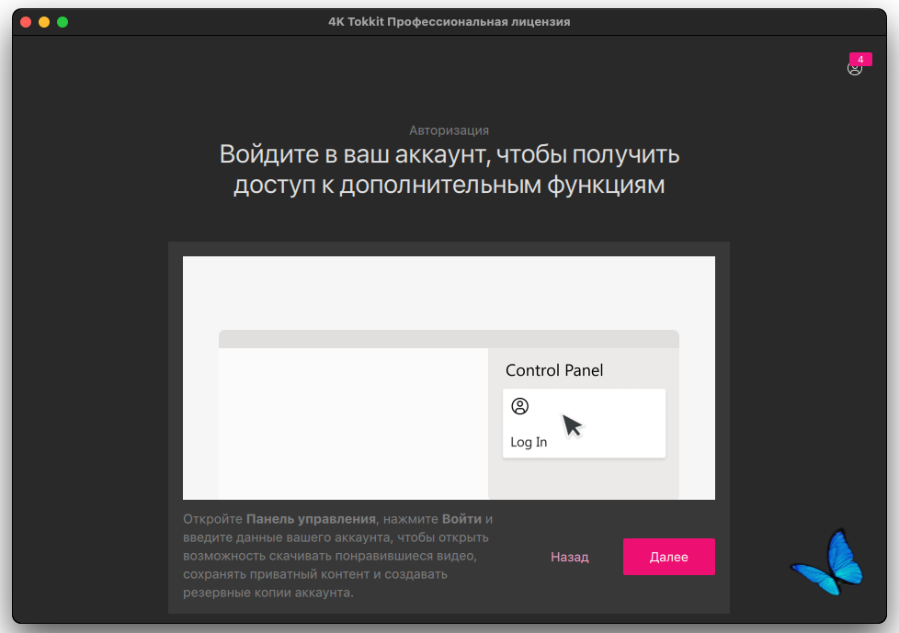Click the blue butterfly icon
Image resolution: width=899 pixels, height=633 pixels.
click(x=828, y=562)
